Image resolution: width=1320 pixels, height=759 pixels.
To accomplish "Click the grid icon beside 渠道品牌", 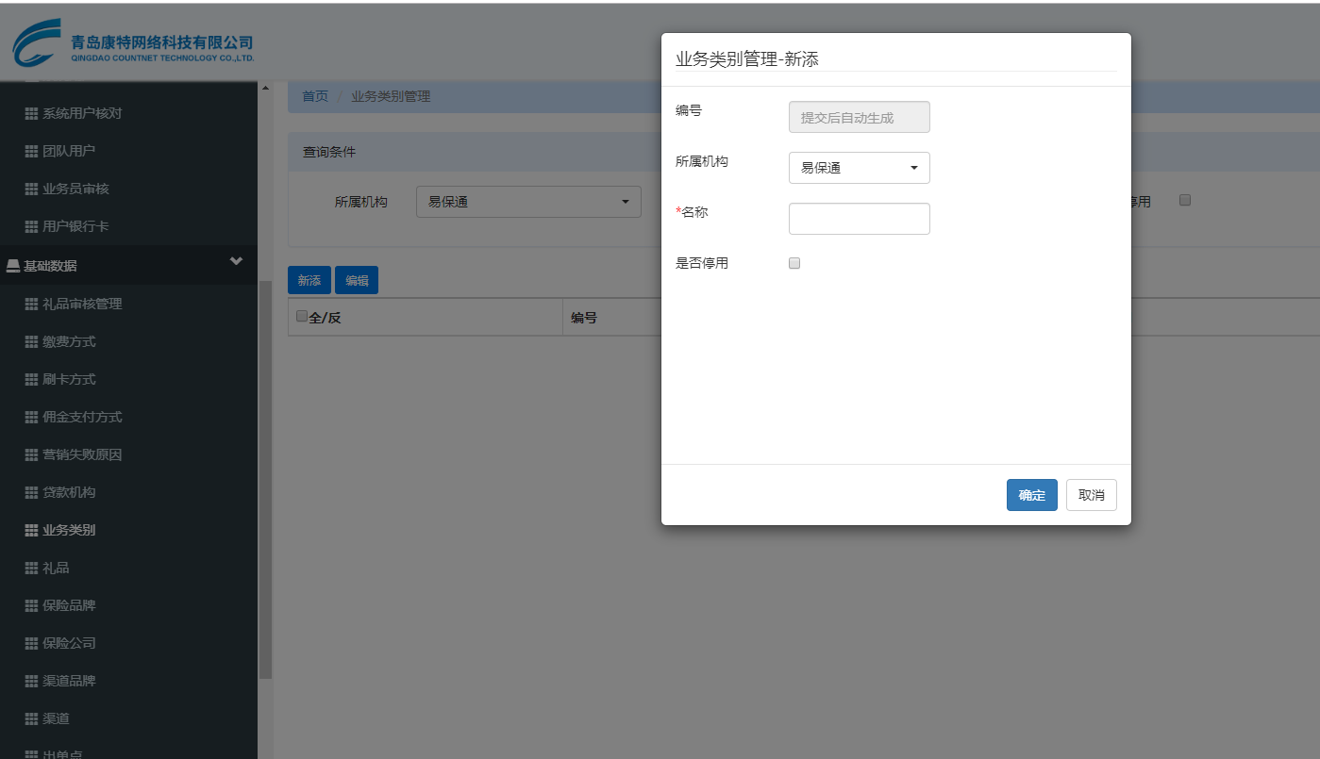I will pyautogui.click(x=31, y=681).
